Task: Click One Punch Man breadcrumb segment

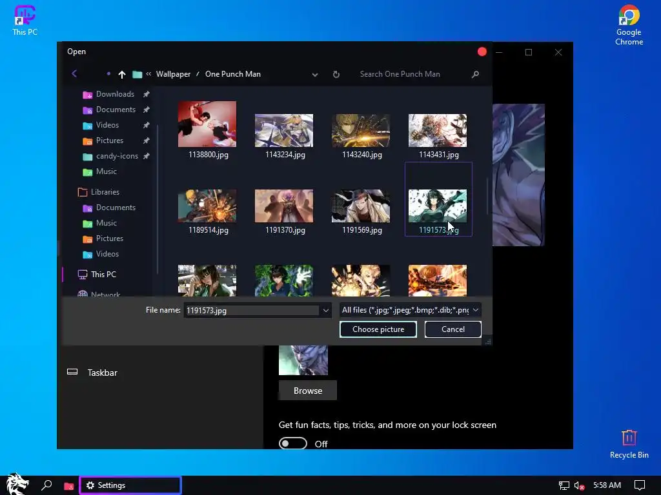Action: tap(232, 74)
